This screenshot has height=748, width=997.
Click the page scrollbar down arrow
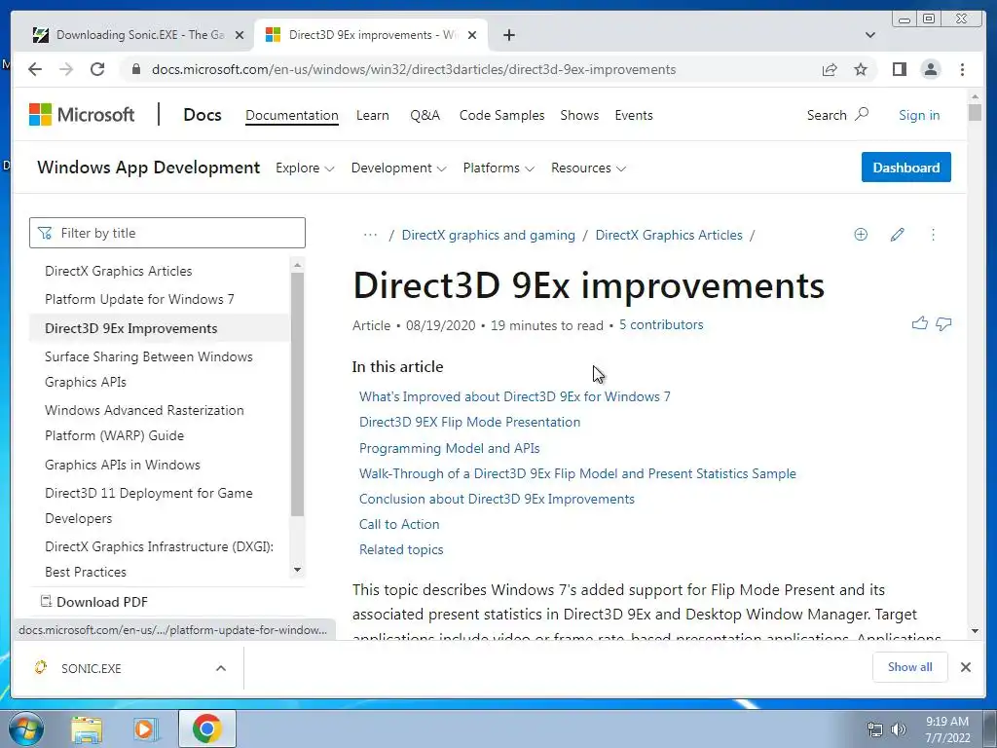point(975,631)
